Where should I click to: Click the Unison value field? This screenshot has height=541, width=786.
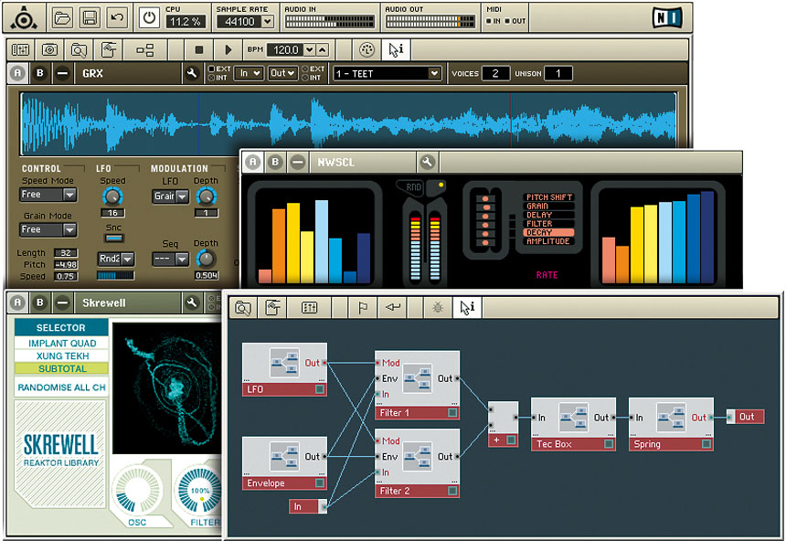(x=558, y=73)
